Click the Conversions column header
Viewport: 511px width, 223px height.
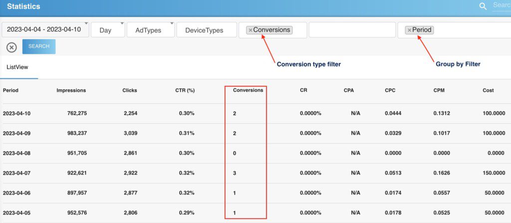point(248,90)
